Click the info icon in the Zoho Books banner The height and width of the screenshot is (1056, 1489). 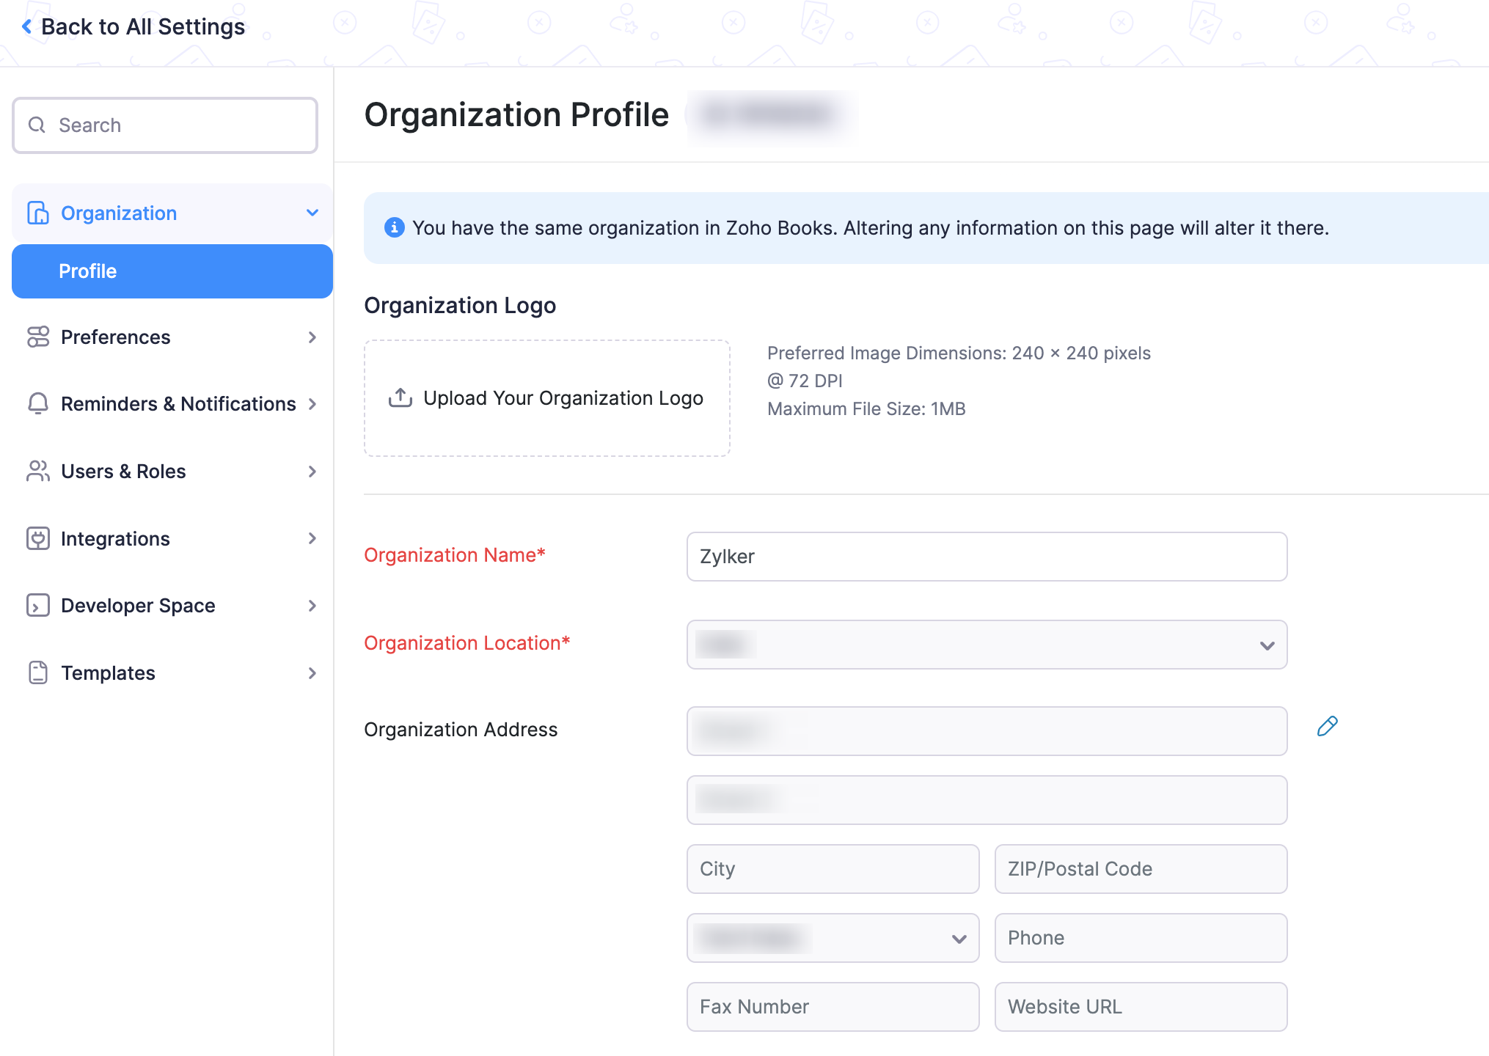click(x=395, y=227)
